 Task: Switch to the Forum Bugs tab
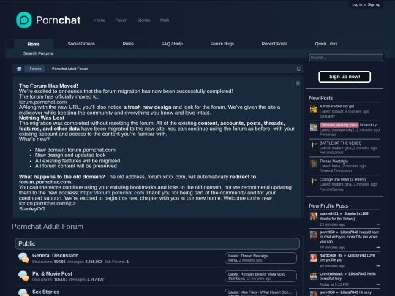click(x=222, y=44)
